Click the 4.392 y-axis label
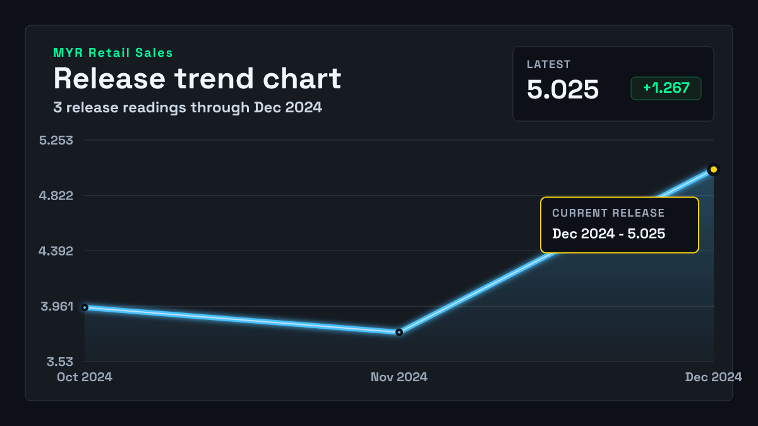 [56, 251]
